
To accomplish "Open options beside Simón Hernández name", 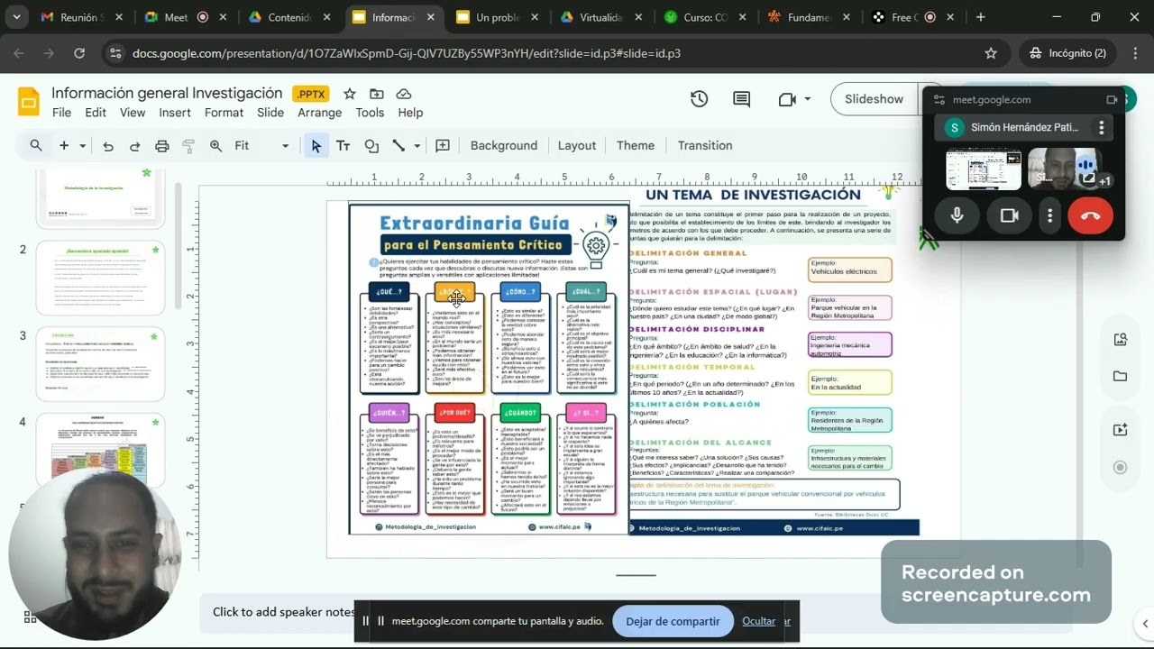I will pos(1102,128).
